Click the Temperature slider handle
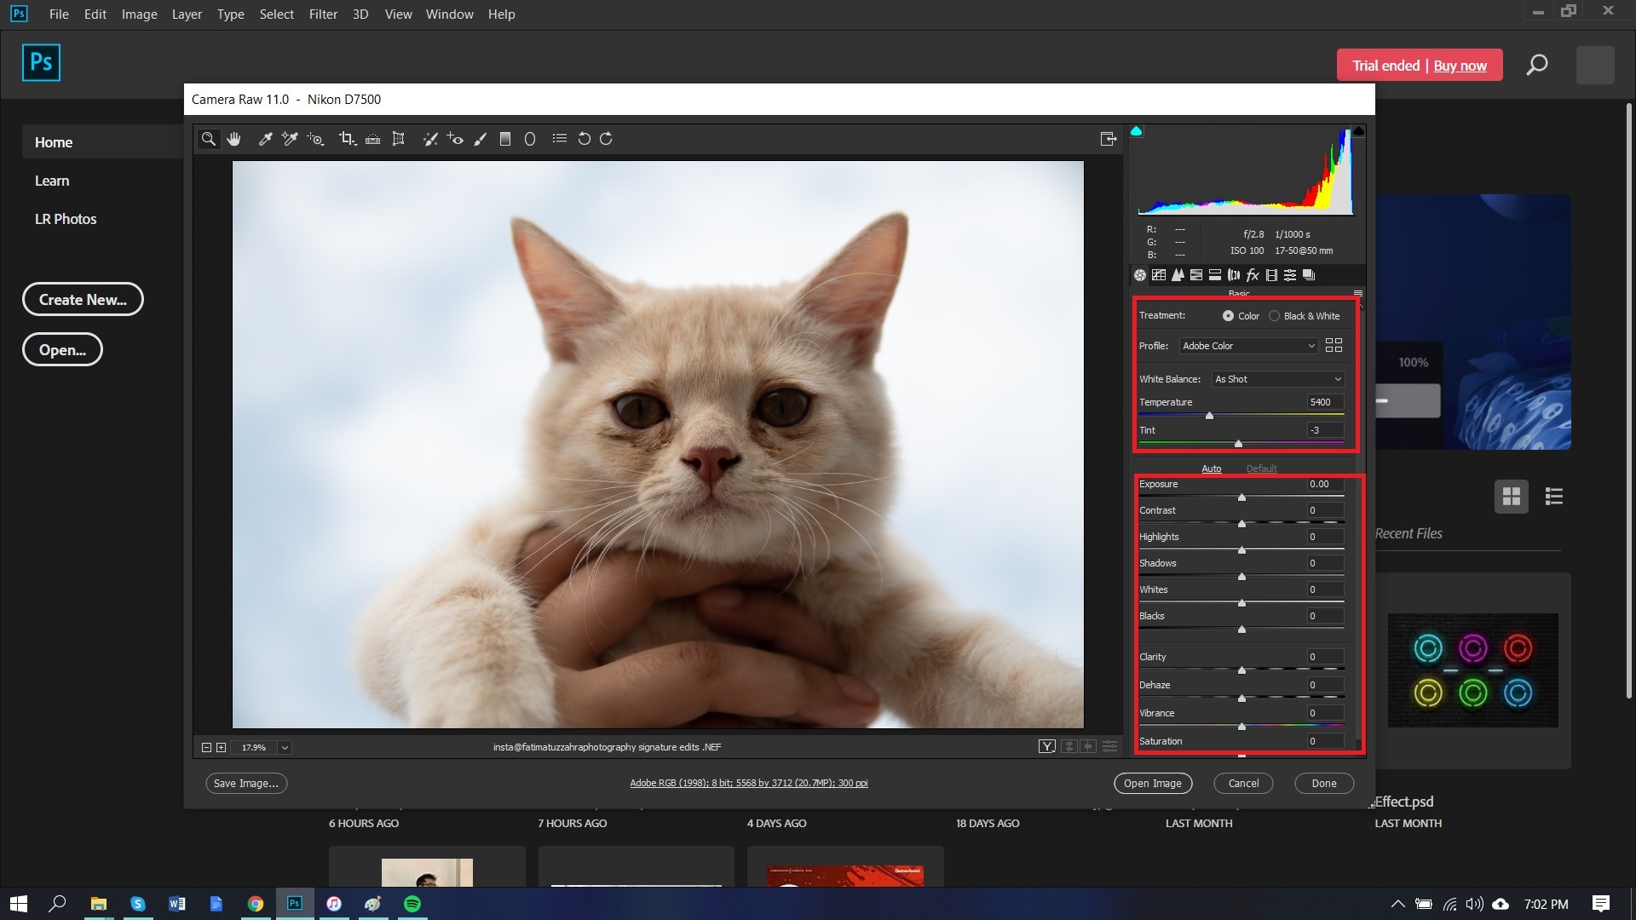The height and width of the screenshot is (920, 1636). click(x=1209, y=416)
